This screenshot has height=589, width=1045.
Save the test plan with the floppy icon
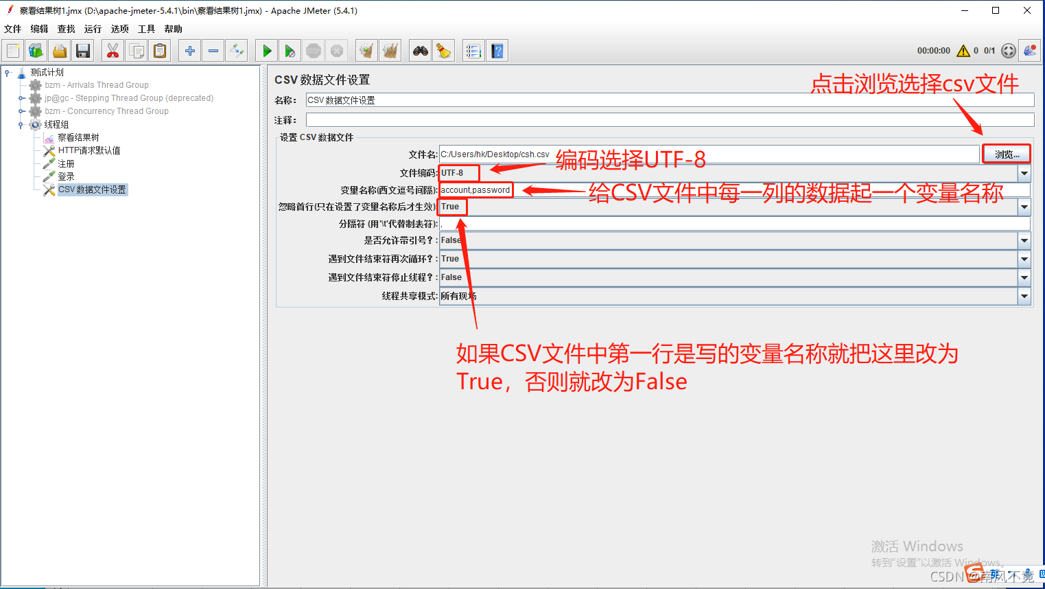pos(83,51)
